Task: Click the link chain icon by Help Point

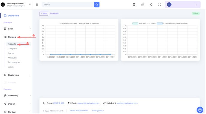Action: (104, 103)
